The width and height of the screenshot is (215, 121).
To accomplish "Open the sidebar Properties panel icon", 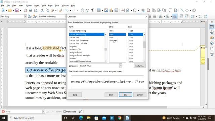I will (212, 27).
